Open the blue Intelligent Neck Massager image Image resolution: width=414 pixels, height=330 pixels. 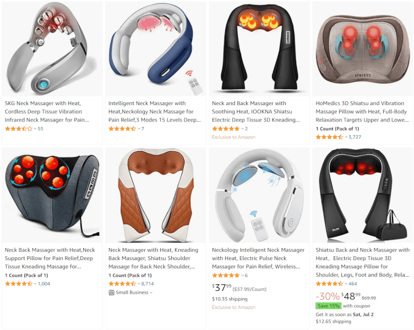(155, 49)
